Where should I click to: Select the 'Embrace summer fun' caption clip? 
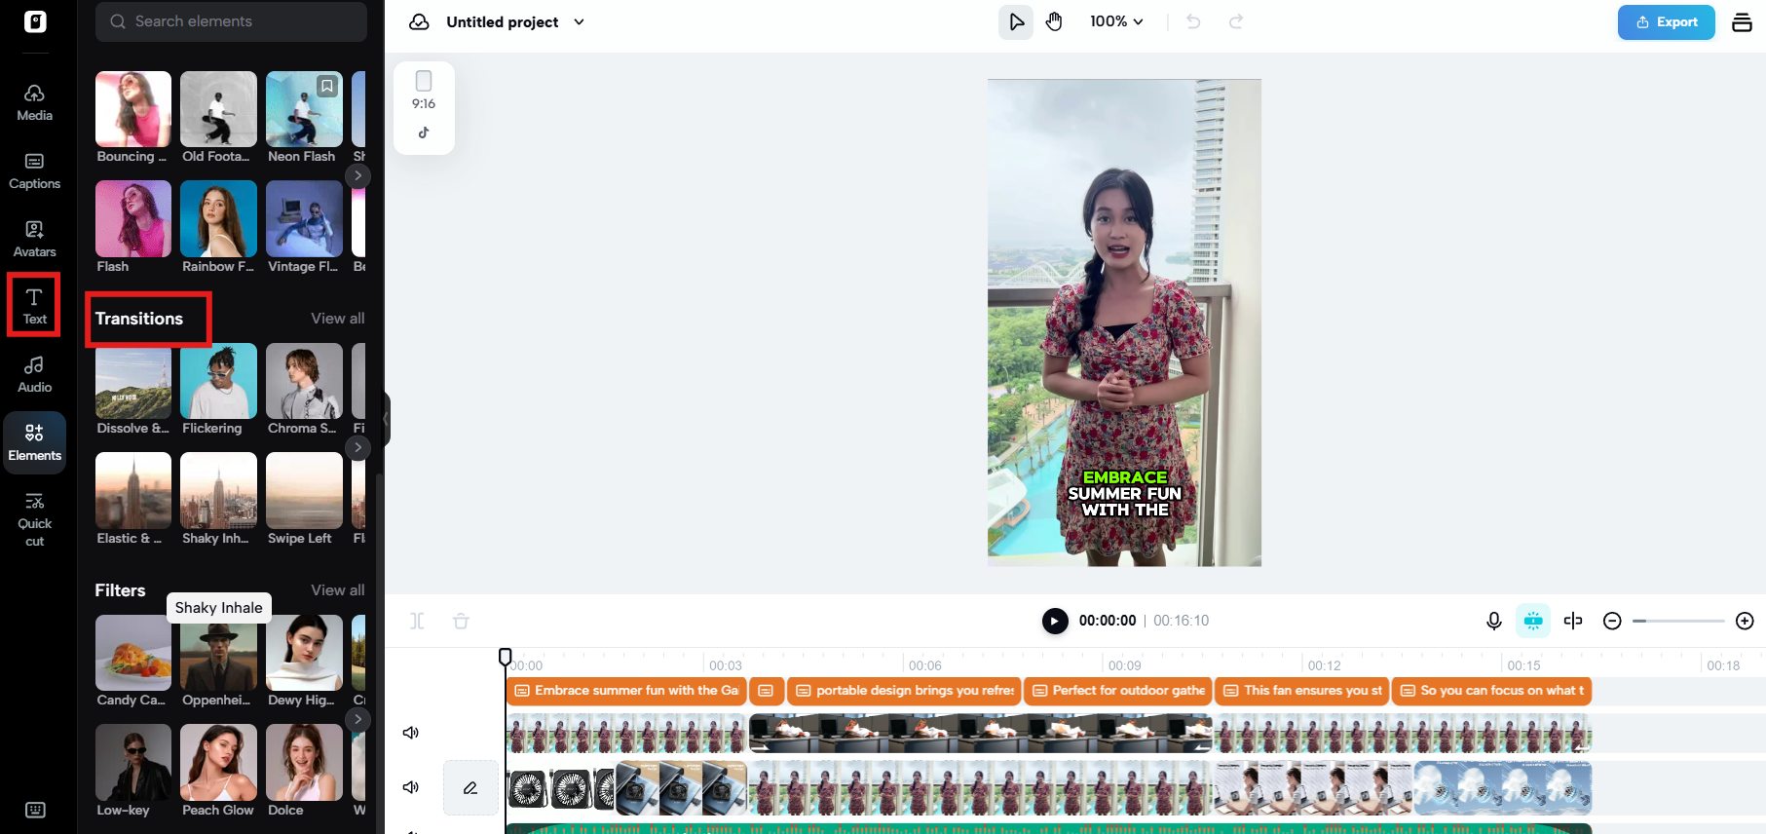click(626, 691)
